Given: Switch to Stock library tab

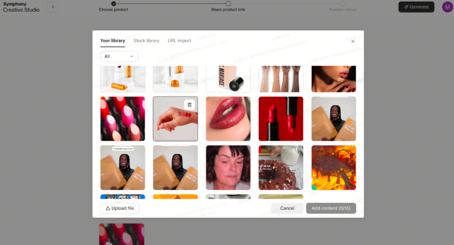Looking at the screenshot, I should tap(146, 41).
